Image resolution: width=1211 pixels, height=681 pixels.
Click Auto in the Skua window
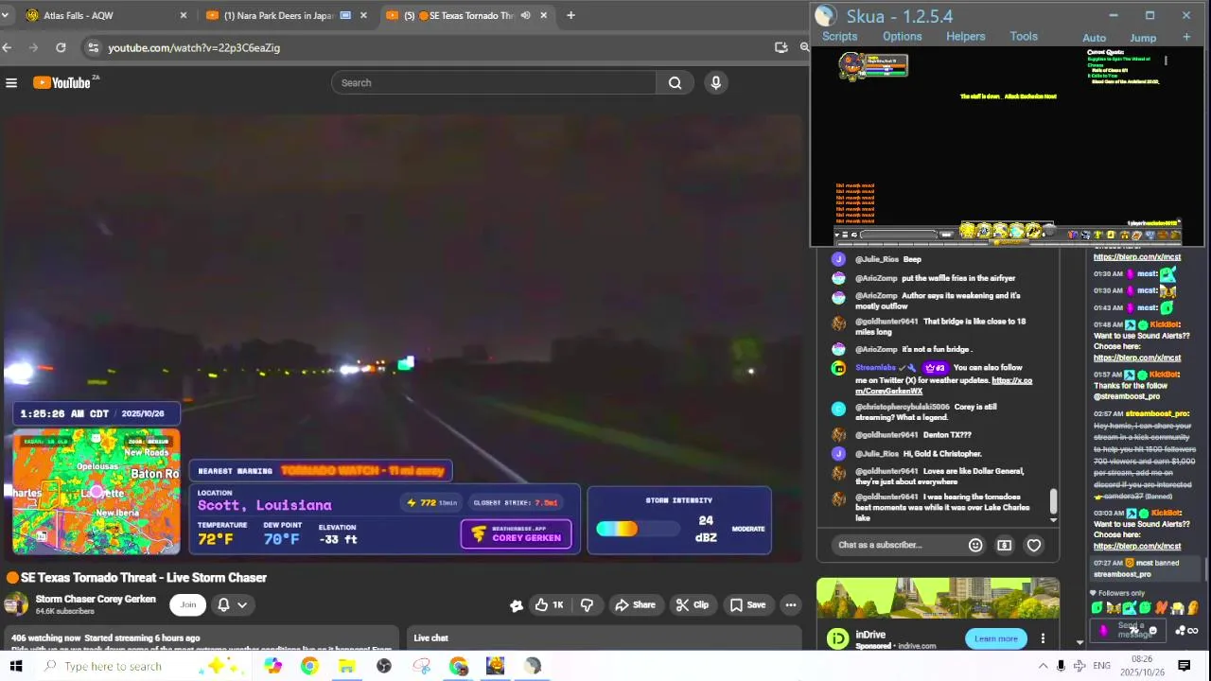pos(1095,38)
